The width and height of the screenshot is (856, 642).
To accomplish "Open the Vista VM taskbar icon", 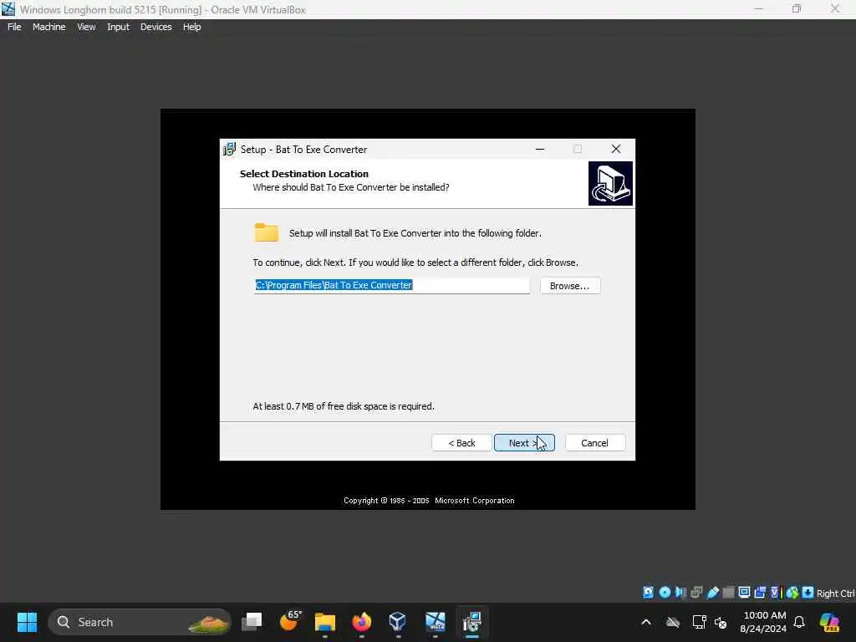I will [x=435, y=622].
